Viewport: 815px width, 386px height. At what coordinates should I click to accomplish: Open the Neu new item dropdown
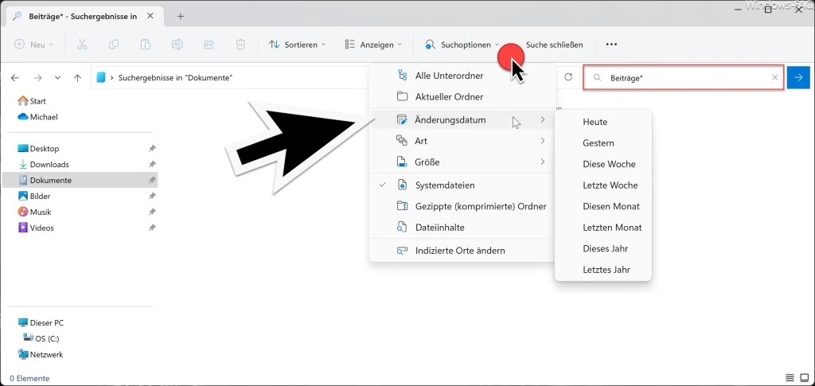(x=33, y=45)
